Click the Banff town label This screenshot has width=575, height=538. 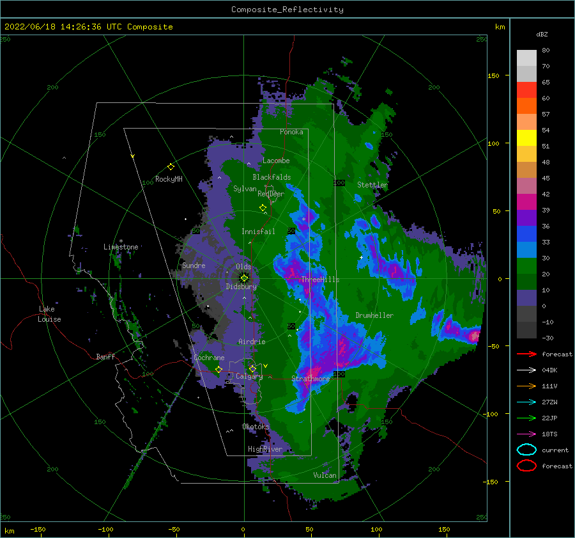[x=105, y=356]
